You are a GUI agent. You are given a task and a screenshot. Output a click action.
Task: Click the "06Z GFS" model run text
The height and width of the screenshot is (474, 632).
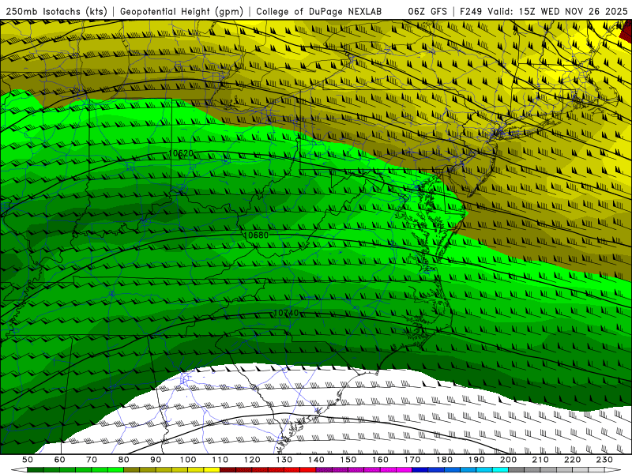pyautogui.click(x=427, y=11)
